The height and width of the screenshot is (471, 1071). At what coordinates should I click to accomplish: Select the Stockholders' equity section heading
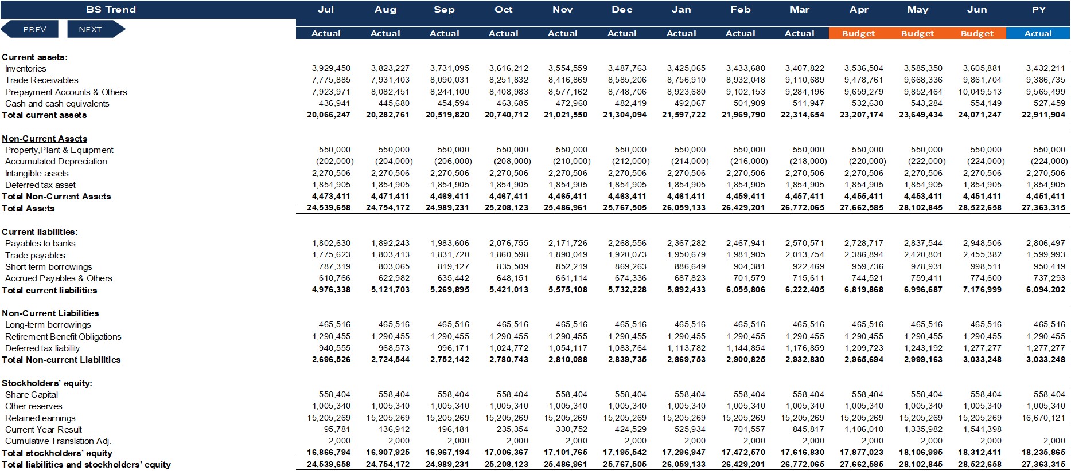47,383
